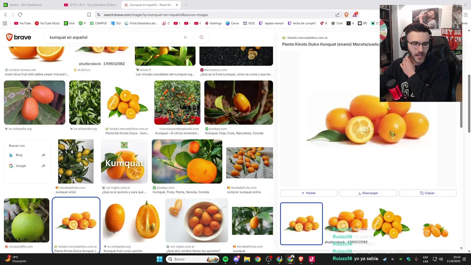
Task: Open the 'comprar kumquat online' image
Action: click(x=249, y=163)
